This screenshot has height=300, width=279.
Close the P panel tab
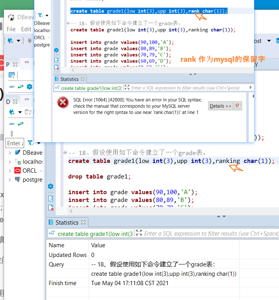coord(15,64)
